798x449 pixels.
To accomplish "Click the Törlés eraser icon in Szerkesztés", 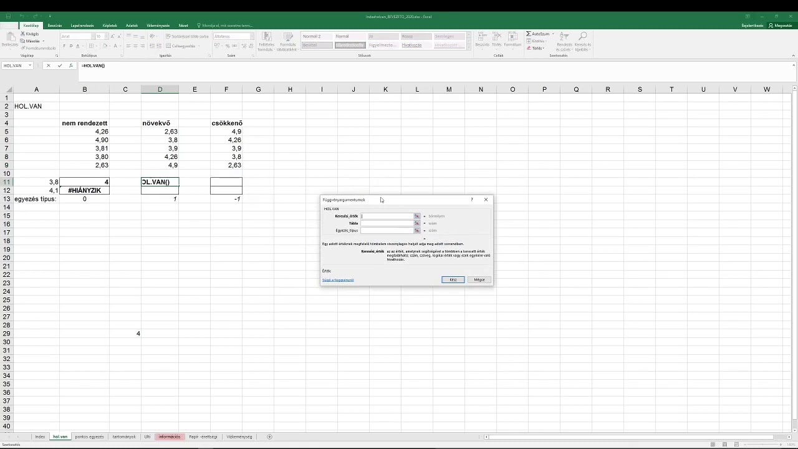I will pos(529,48).
